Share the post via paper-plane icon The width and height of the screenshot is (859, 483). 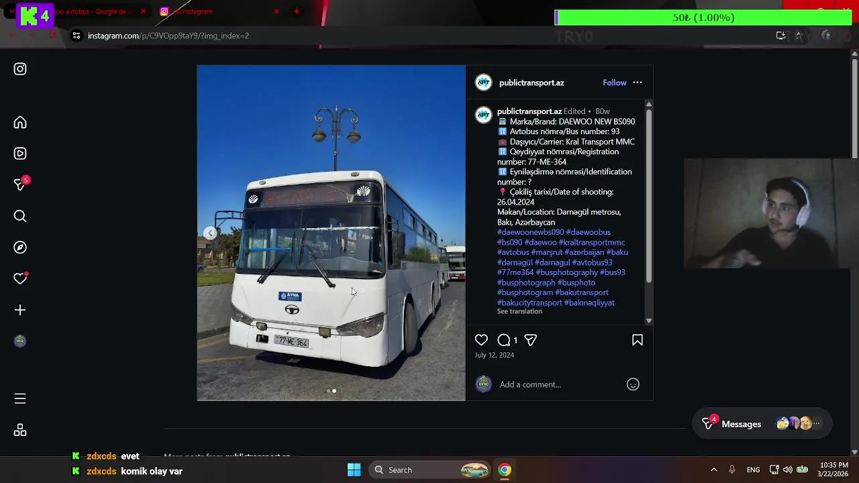click(x=530, y=340)
